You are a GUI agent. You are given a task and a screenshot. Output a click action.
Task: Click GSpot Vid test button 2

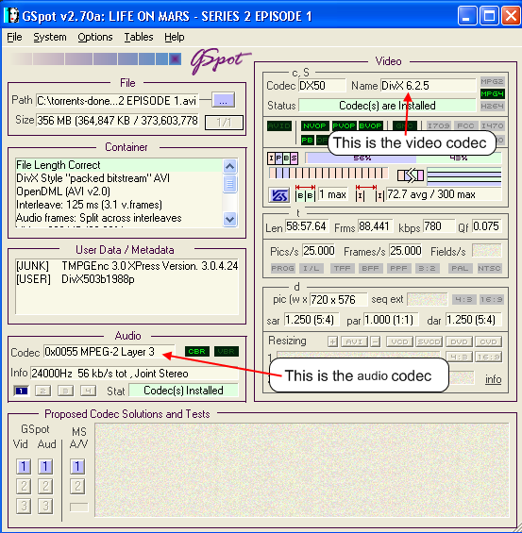24,487
